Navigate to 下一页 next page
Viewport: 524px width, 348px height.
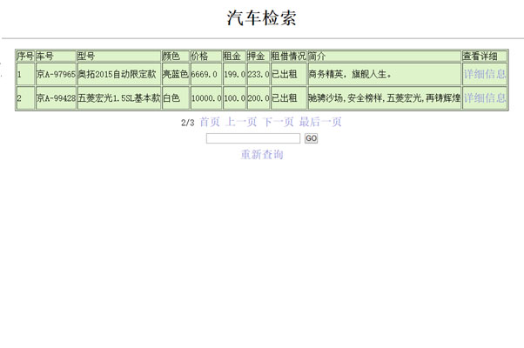point(279,122)
